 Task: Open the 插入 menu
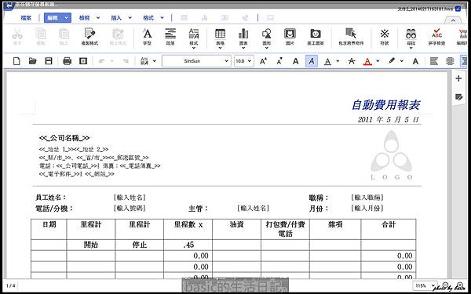116,18
